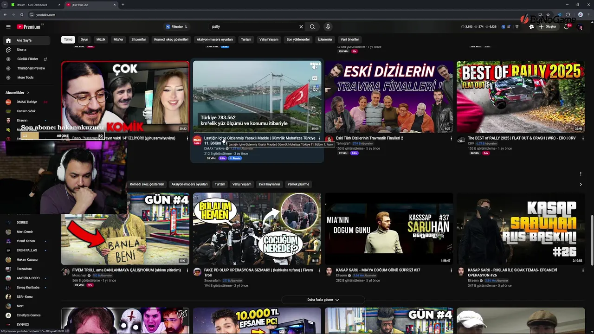Open KASAP SARU Mia'ya doğum günü video title
Screen dimensions: 594x334
(x=378, y=270)
